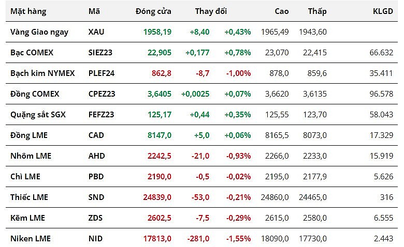
Task: Click the Cao column header
Action: click(282, 11)
